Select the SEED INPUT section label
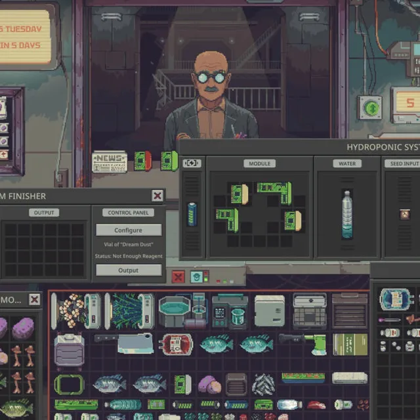Image resolution: width=420 pixels, height=420 pixels. click(404, 163)
